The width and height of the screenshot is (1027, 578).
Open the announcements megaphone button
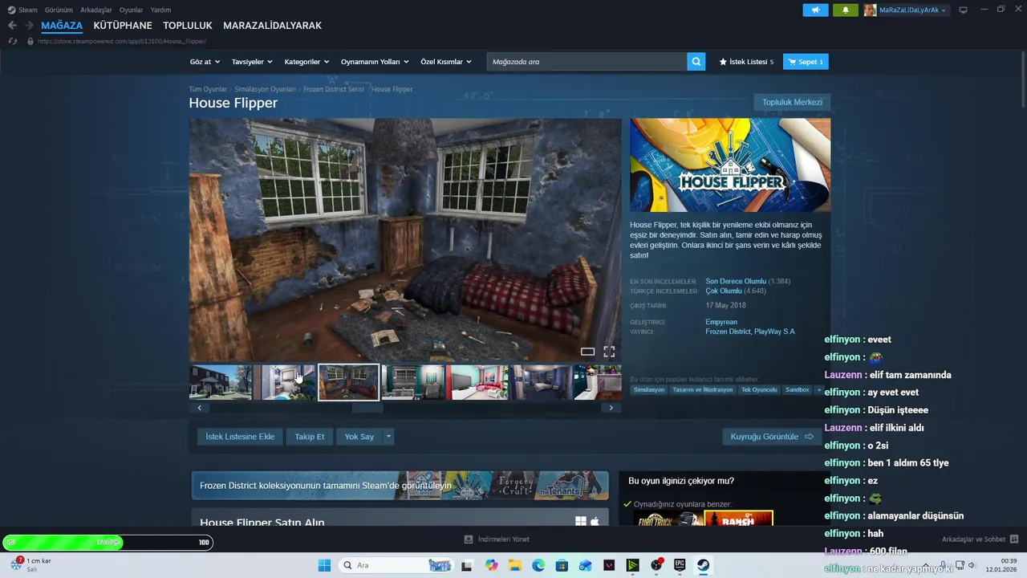(815, 10)
